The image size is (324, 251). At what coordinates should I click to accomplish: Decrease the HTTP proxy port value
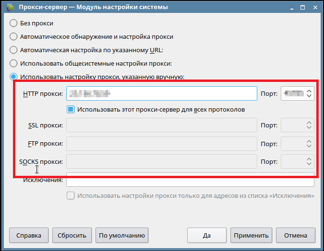click(x=309, y=96)
